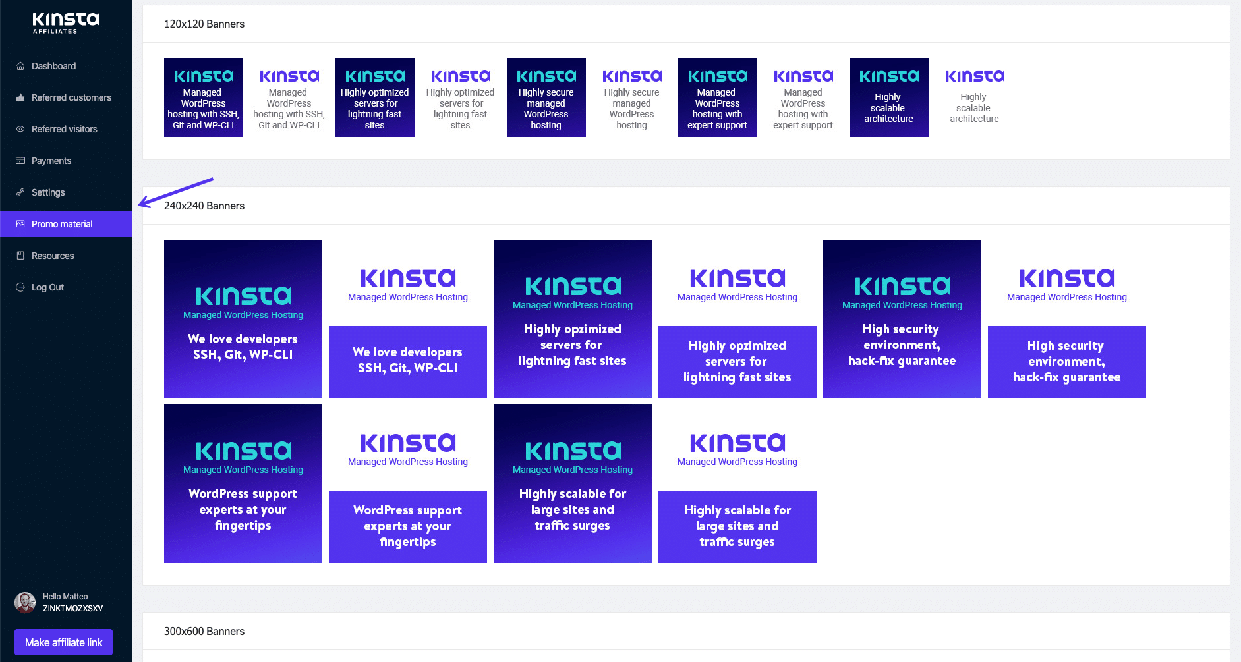
Task: Click the Payments card icon
Action: 20,161
